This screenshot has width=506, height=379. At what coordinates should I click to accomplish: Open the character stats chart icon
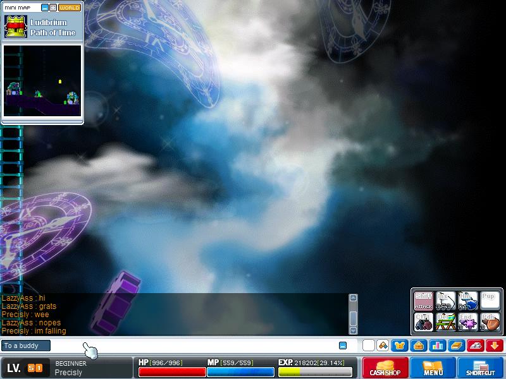coord(438,346)
